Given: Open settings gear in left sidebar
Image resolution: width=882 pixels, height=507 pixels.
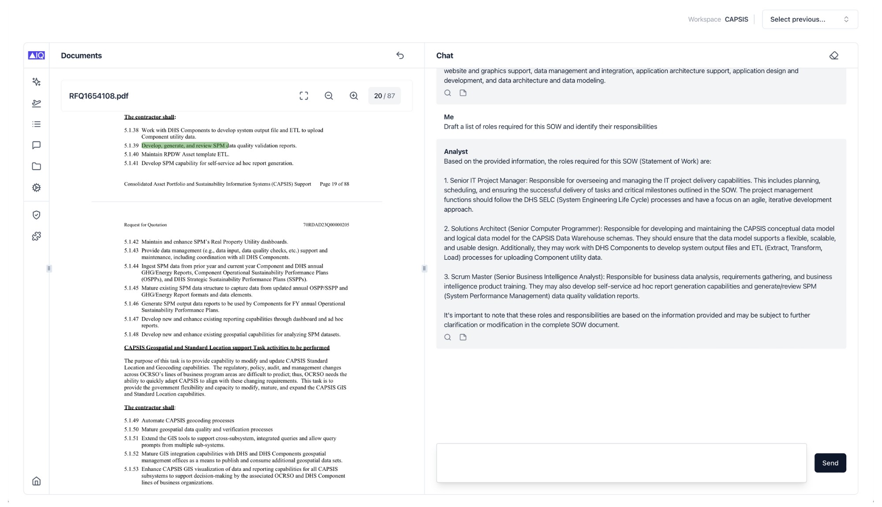Looking at the screenshot, I should click(x=37, y=187).
